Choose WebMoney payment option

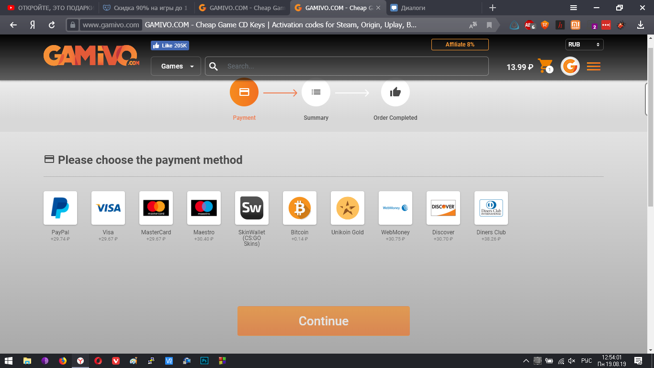pos(395,208)
